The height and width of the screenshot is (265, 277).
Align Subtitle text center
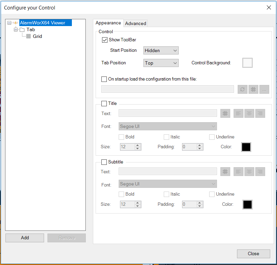click(x=249, y=172)
